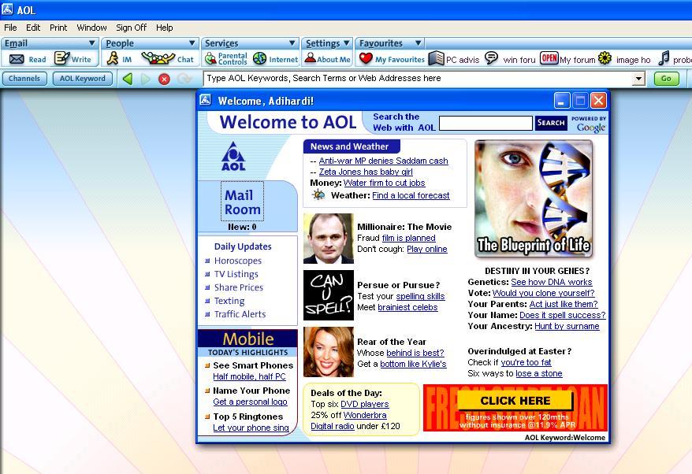The height and width of the screenshot is (474, 692).
Task: Open the Help menu
Action: click(164, 28)
